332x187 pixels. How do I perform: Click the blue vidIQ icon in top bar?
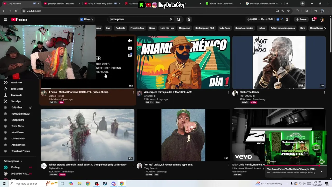coord(278,19)
